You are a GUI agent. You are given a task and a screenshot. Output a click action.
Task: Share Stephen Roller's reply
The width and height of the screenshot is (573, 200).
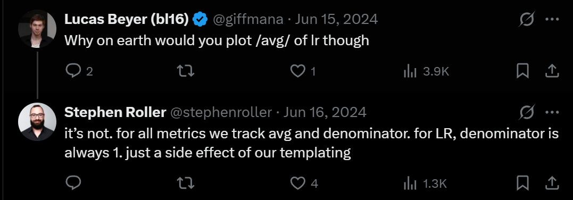point(551,182)
